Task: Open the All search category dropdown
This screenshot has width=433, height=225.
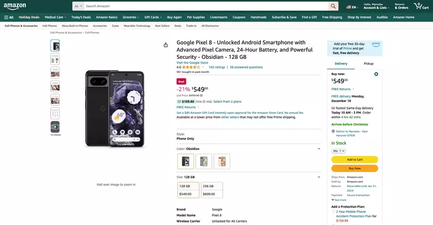Action: 77,6
